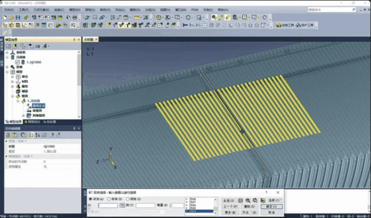The image size is (371, 218).
Task: Open the 网格(S) menu
Action: click(90, 10)
